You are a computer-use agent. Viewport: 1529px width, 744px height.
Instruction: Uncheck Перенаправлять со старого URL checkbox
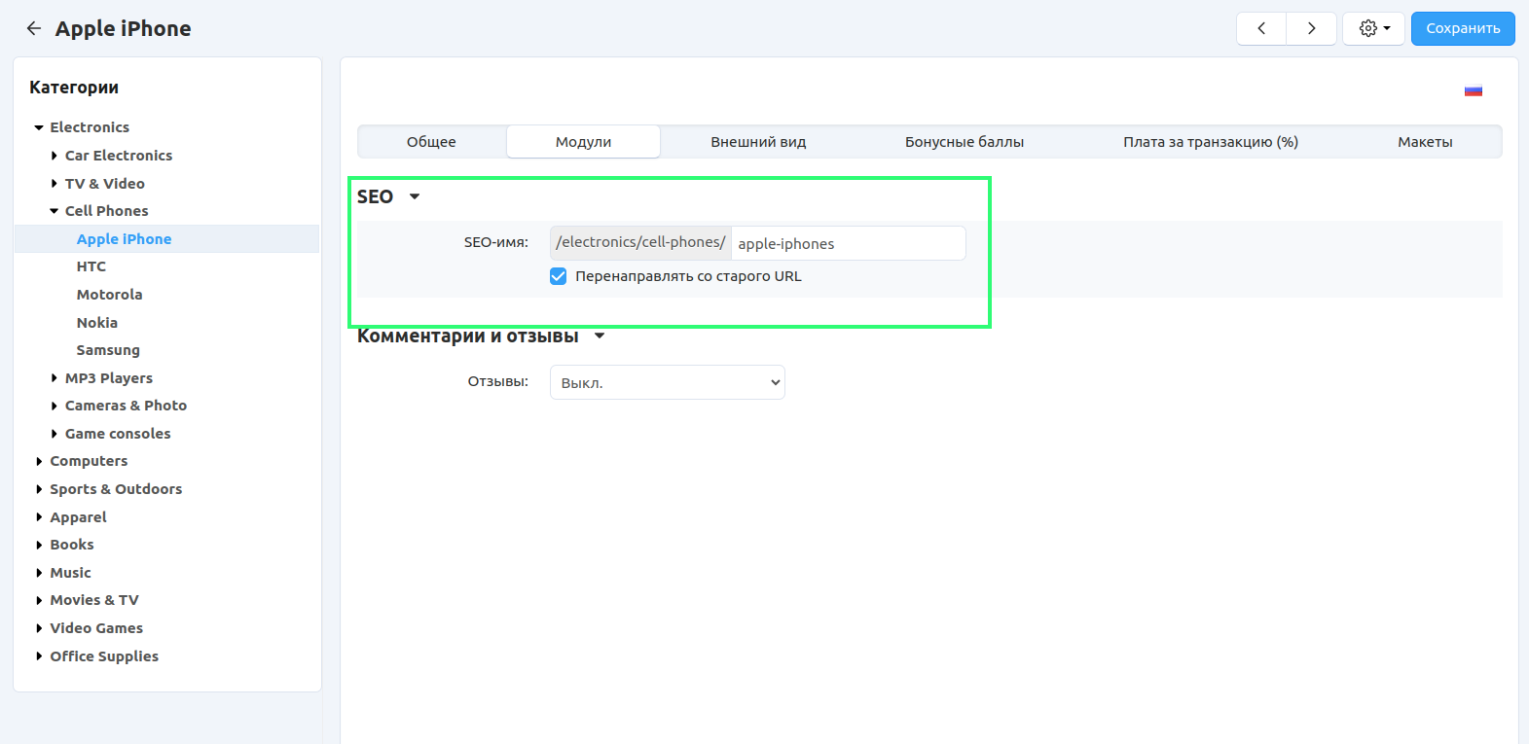559,277
